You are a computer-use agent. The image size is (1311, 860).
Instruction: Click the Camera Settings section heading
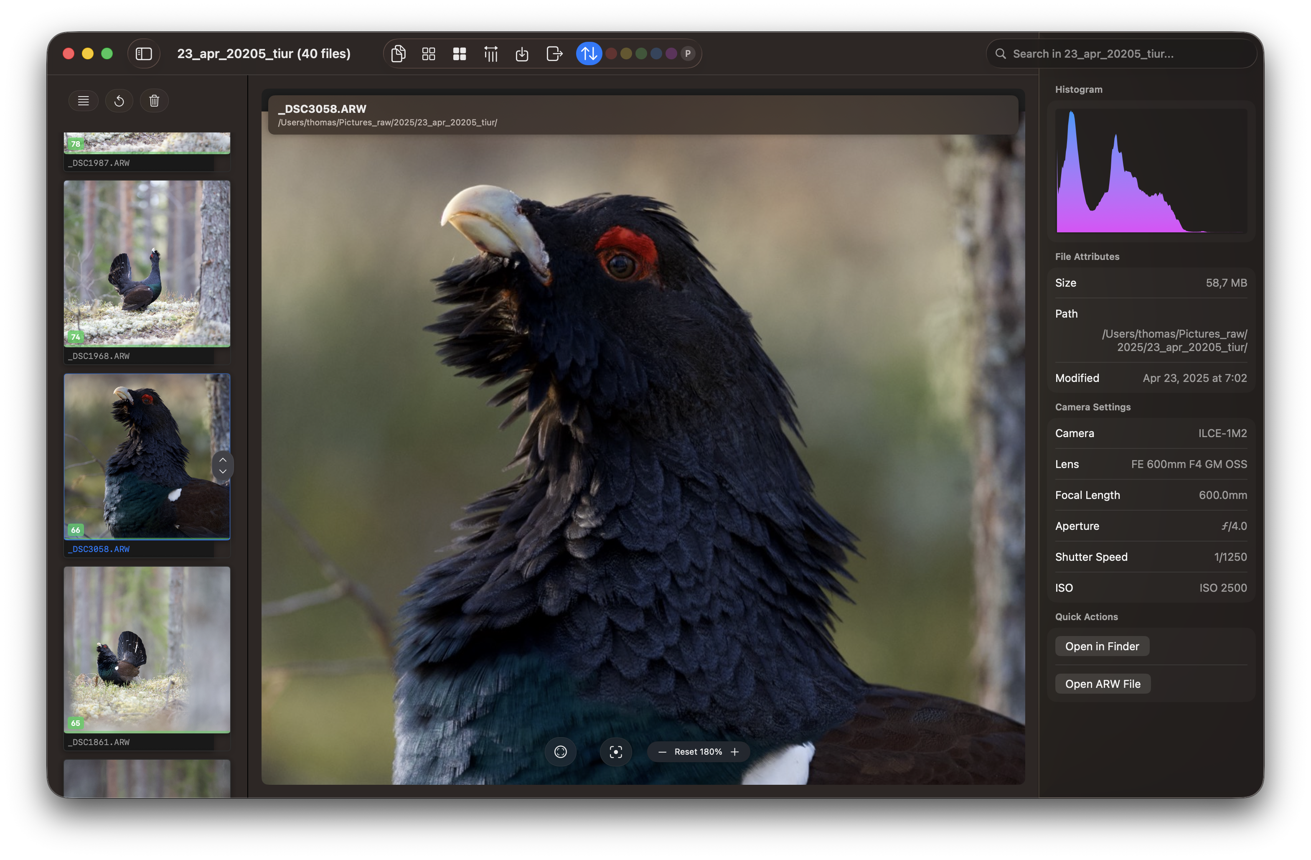pos(1093,407)
